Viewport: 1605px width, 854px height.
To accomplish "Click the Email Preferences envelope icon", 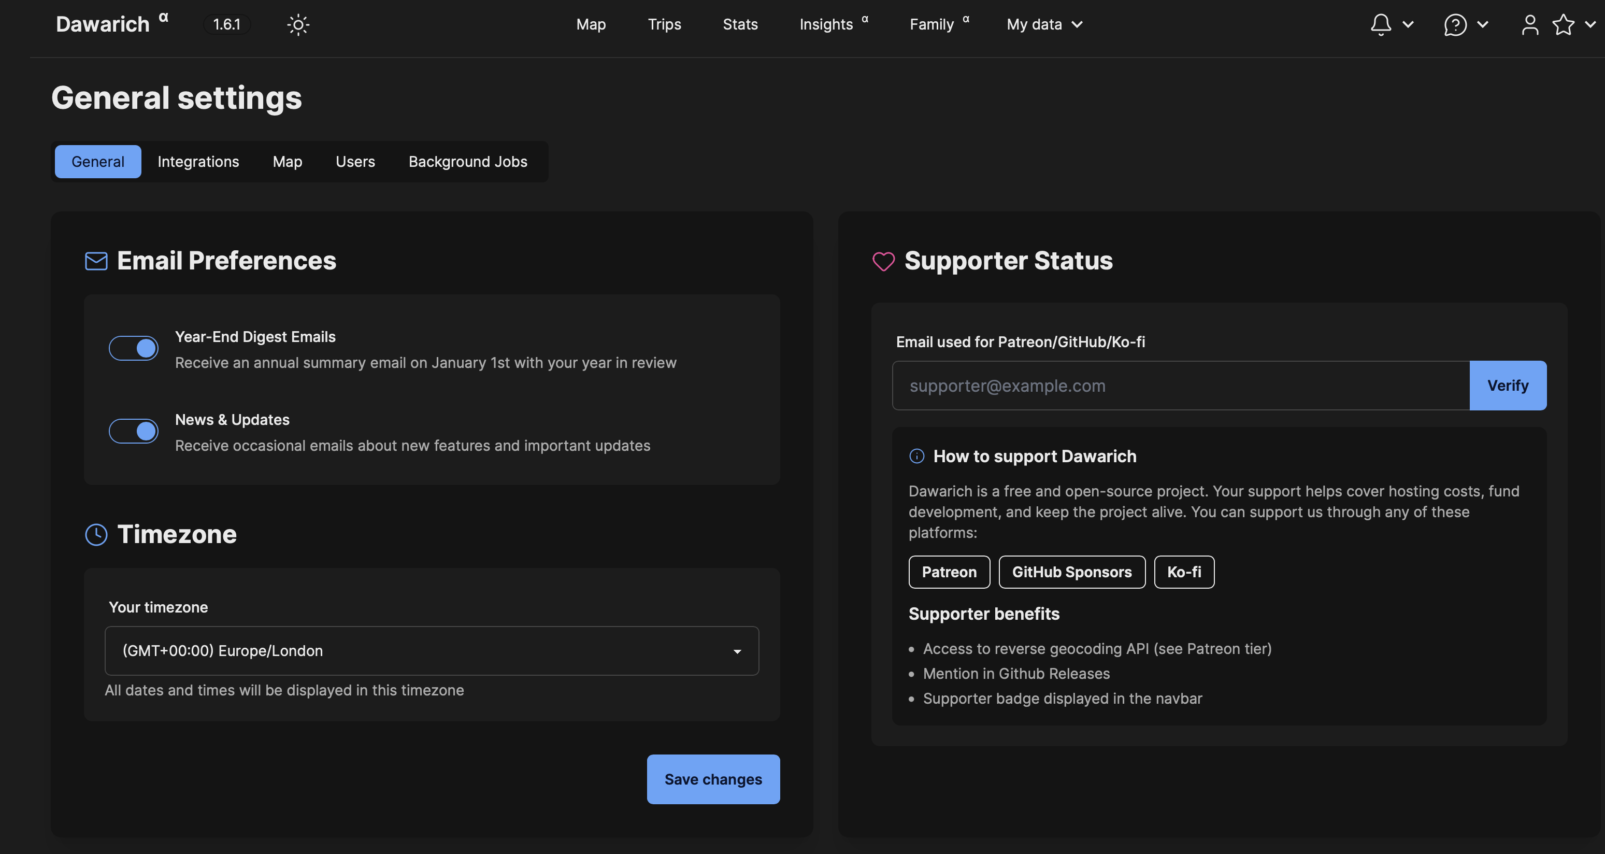I will pos(96,261).
